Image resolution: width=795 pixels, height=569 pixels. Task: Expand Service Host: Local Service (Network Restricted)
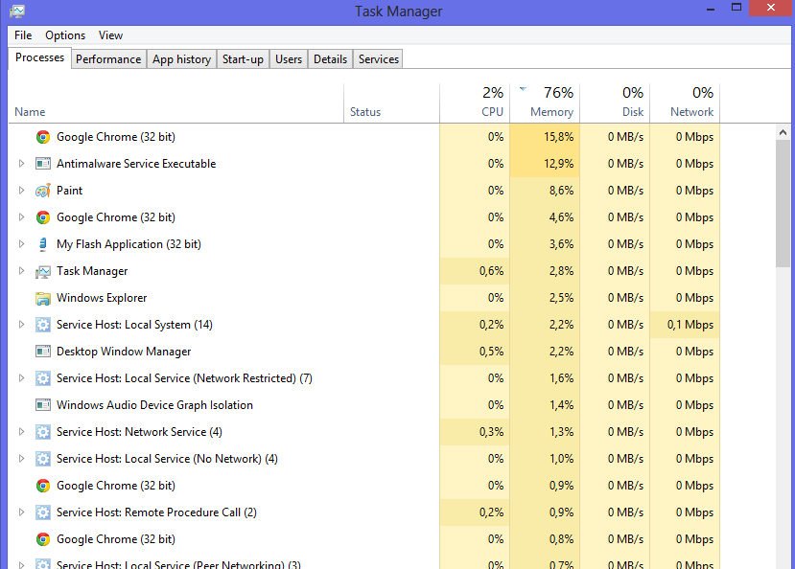point(21,378)
